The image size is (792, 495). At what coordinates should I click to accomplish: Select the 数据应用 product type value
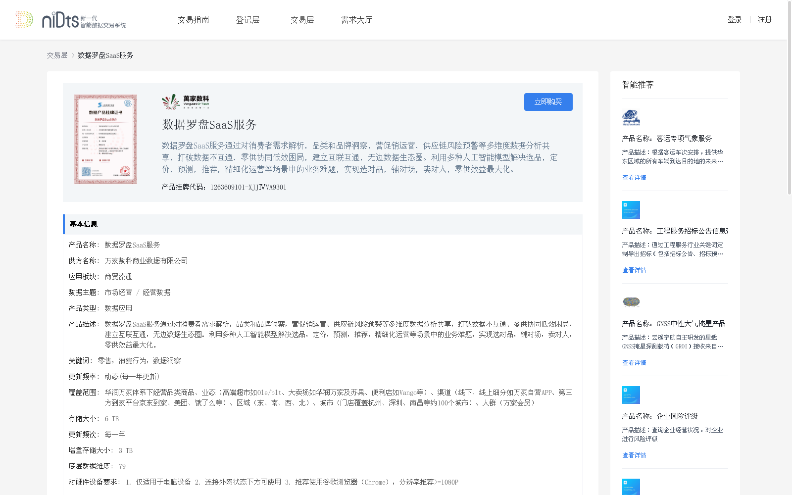point(118,308)
